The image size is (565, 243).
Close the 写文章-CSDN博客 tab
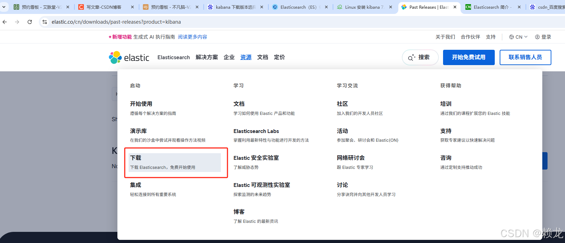point(132,7)
